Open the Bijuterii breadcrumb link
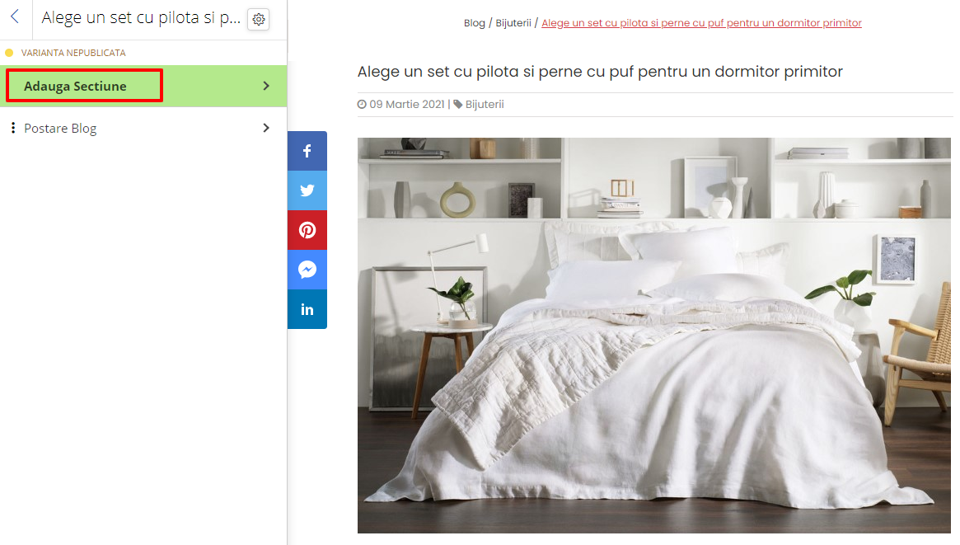This screenshot has height=545, width=960. click(513, 23)
